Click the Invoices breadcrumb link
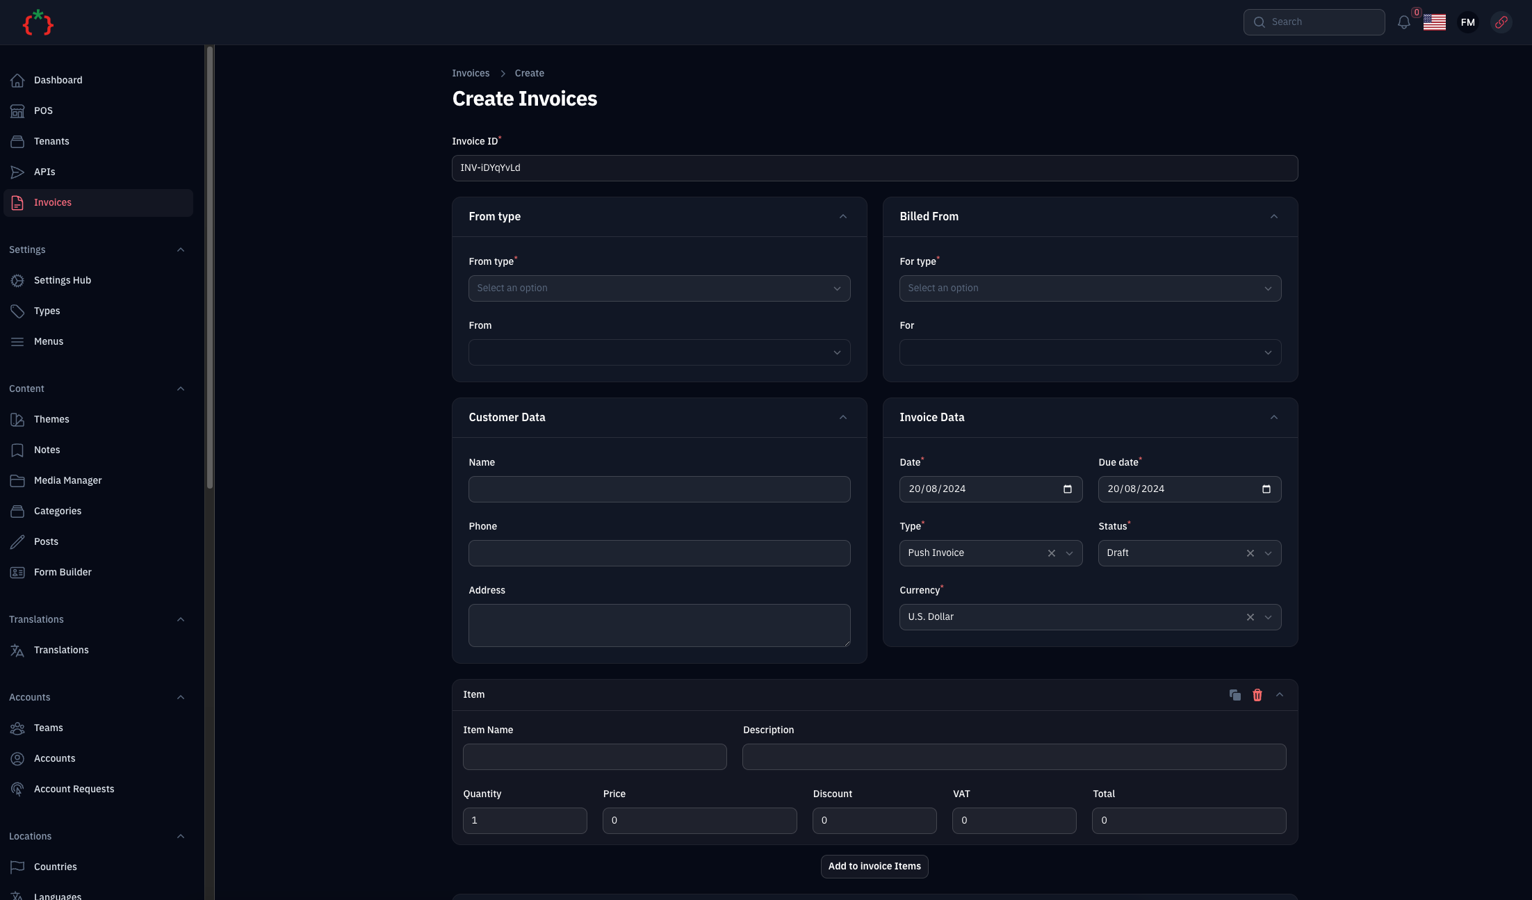 [471, 74]
